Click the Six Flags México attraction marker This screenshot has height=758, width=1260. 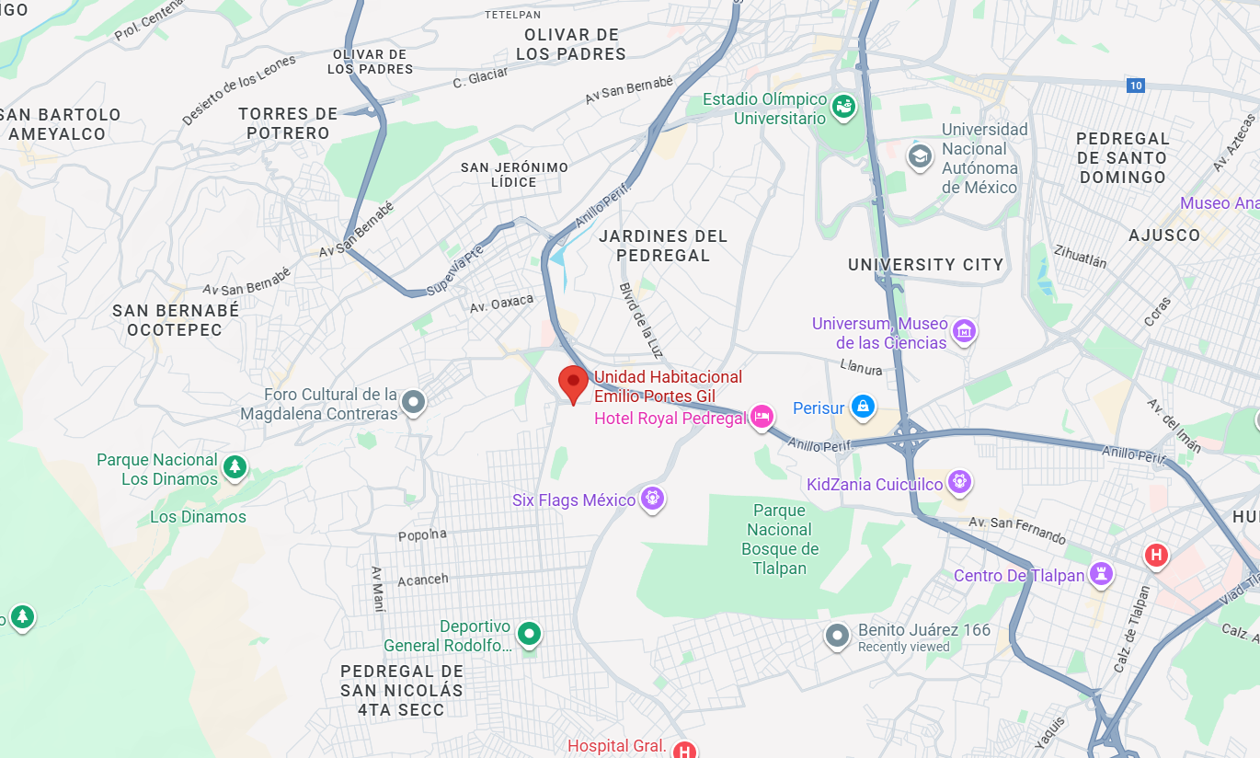pos(652,500)
